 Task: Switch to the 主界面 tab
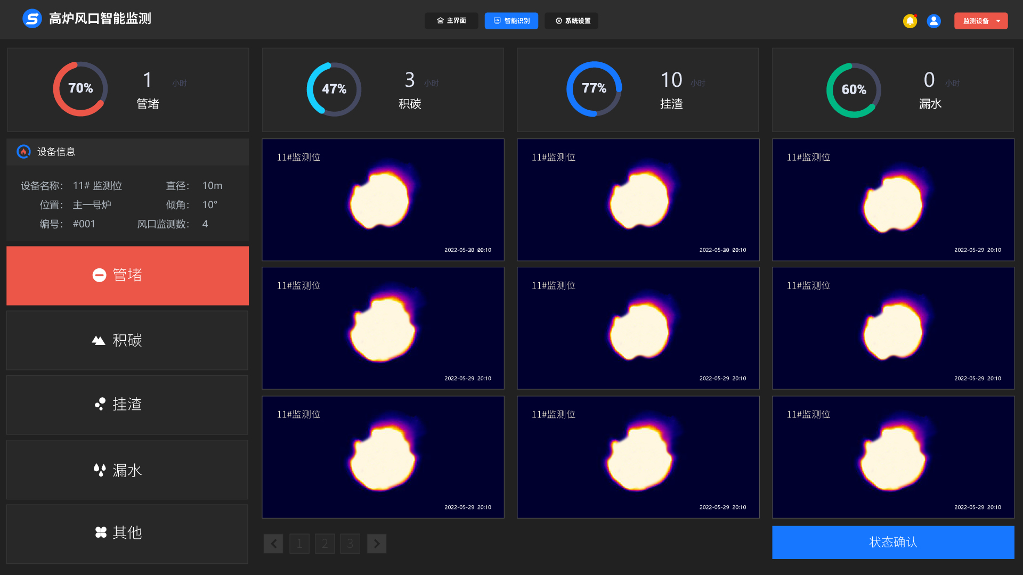click(x=451, y=21)
